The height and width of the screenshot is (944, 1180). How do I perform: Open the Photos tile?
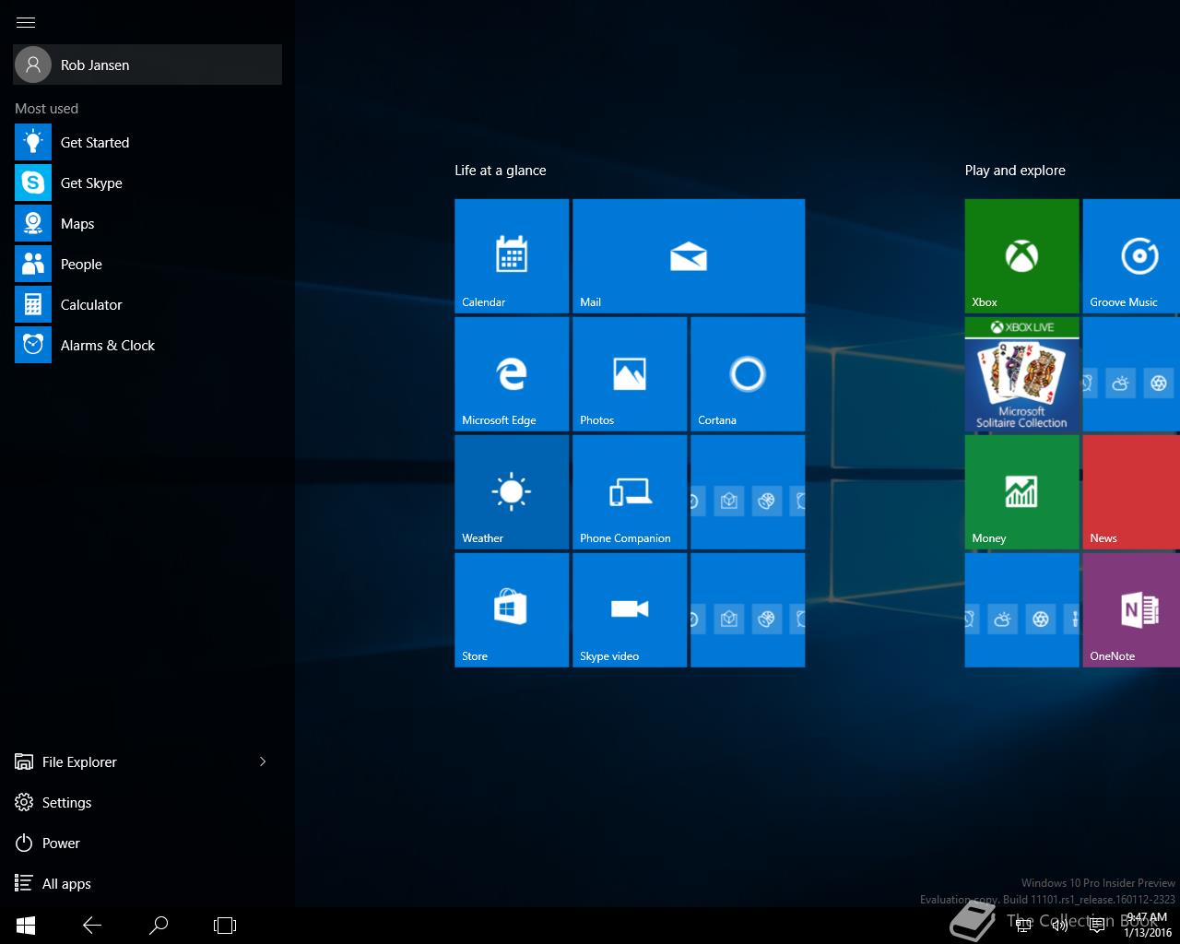[630, 374]
